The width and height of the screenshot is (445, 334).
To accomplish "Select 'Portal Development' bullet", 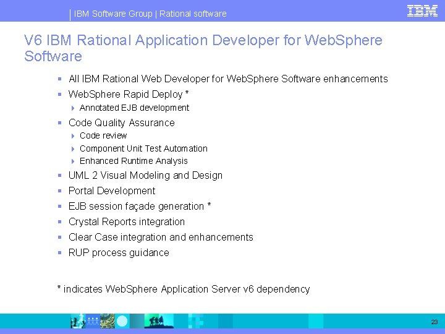I will pos(112,191).
